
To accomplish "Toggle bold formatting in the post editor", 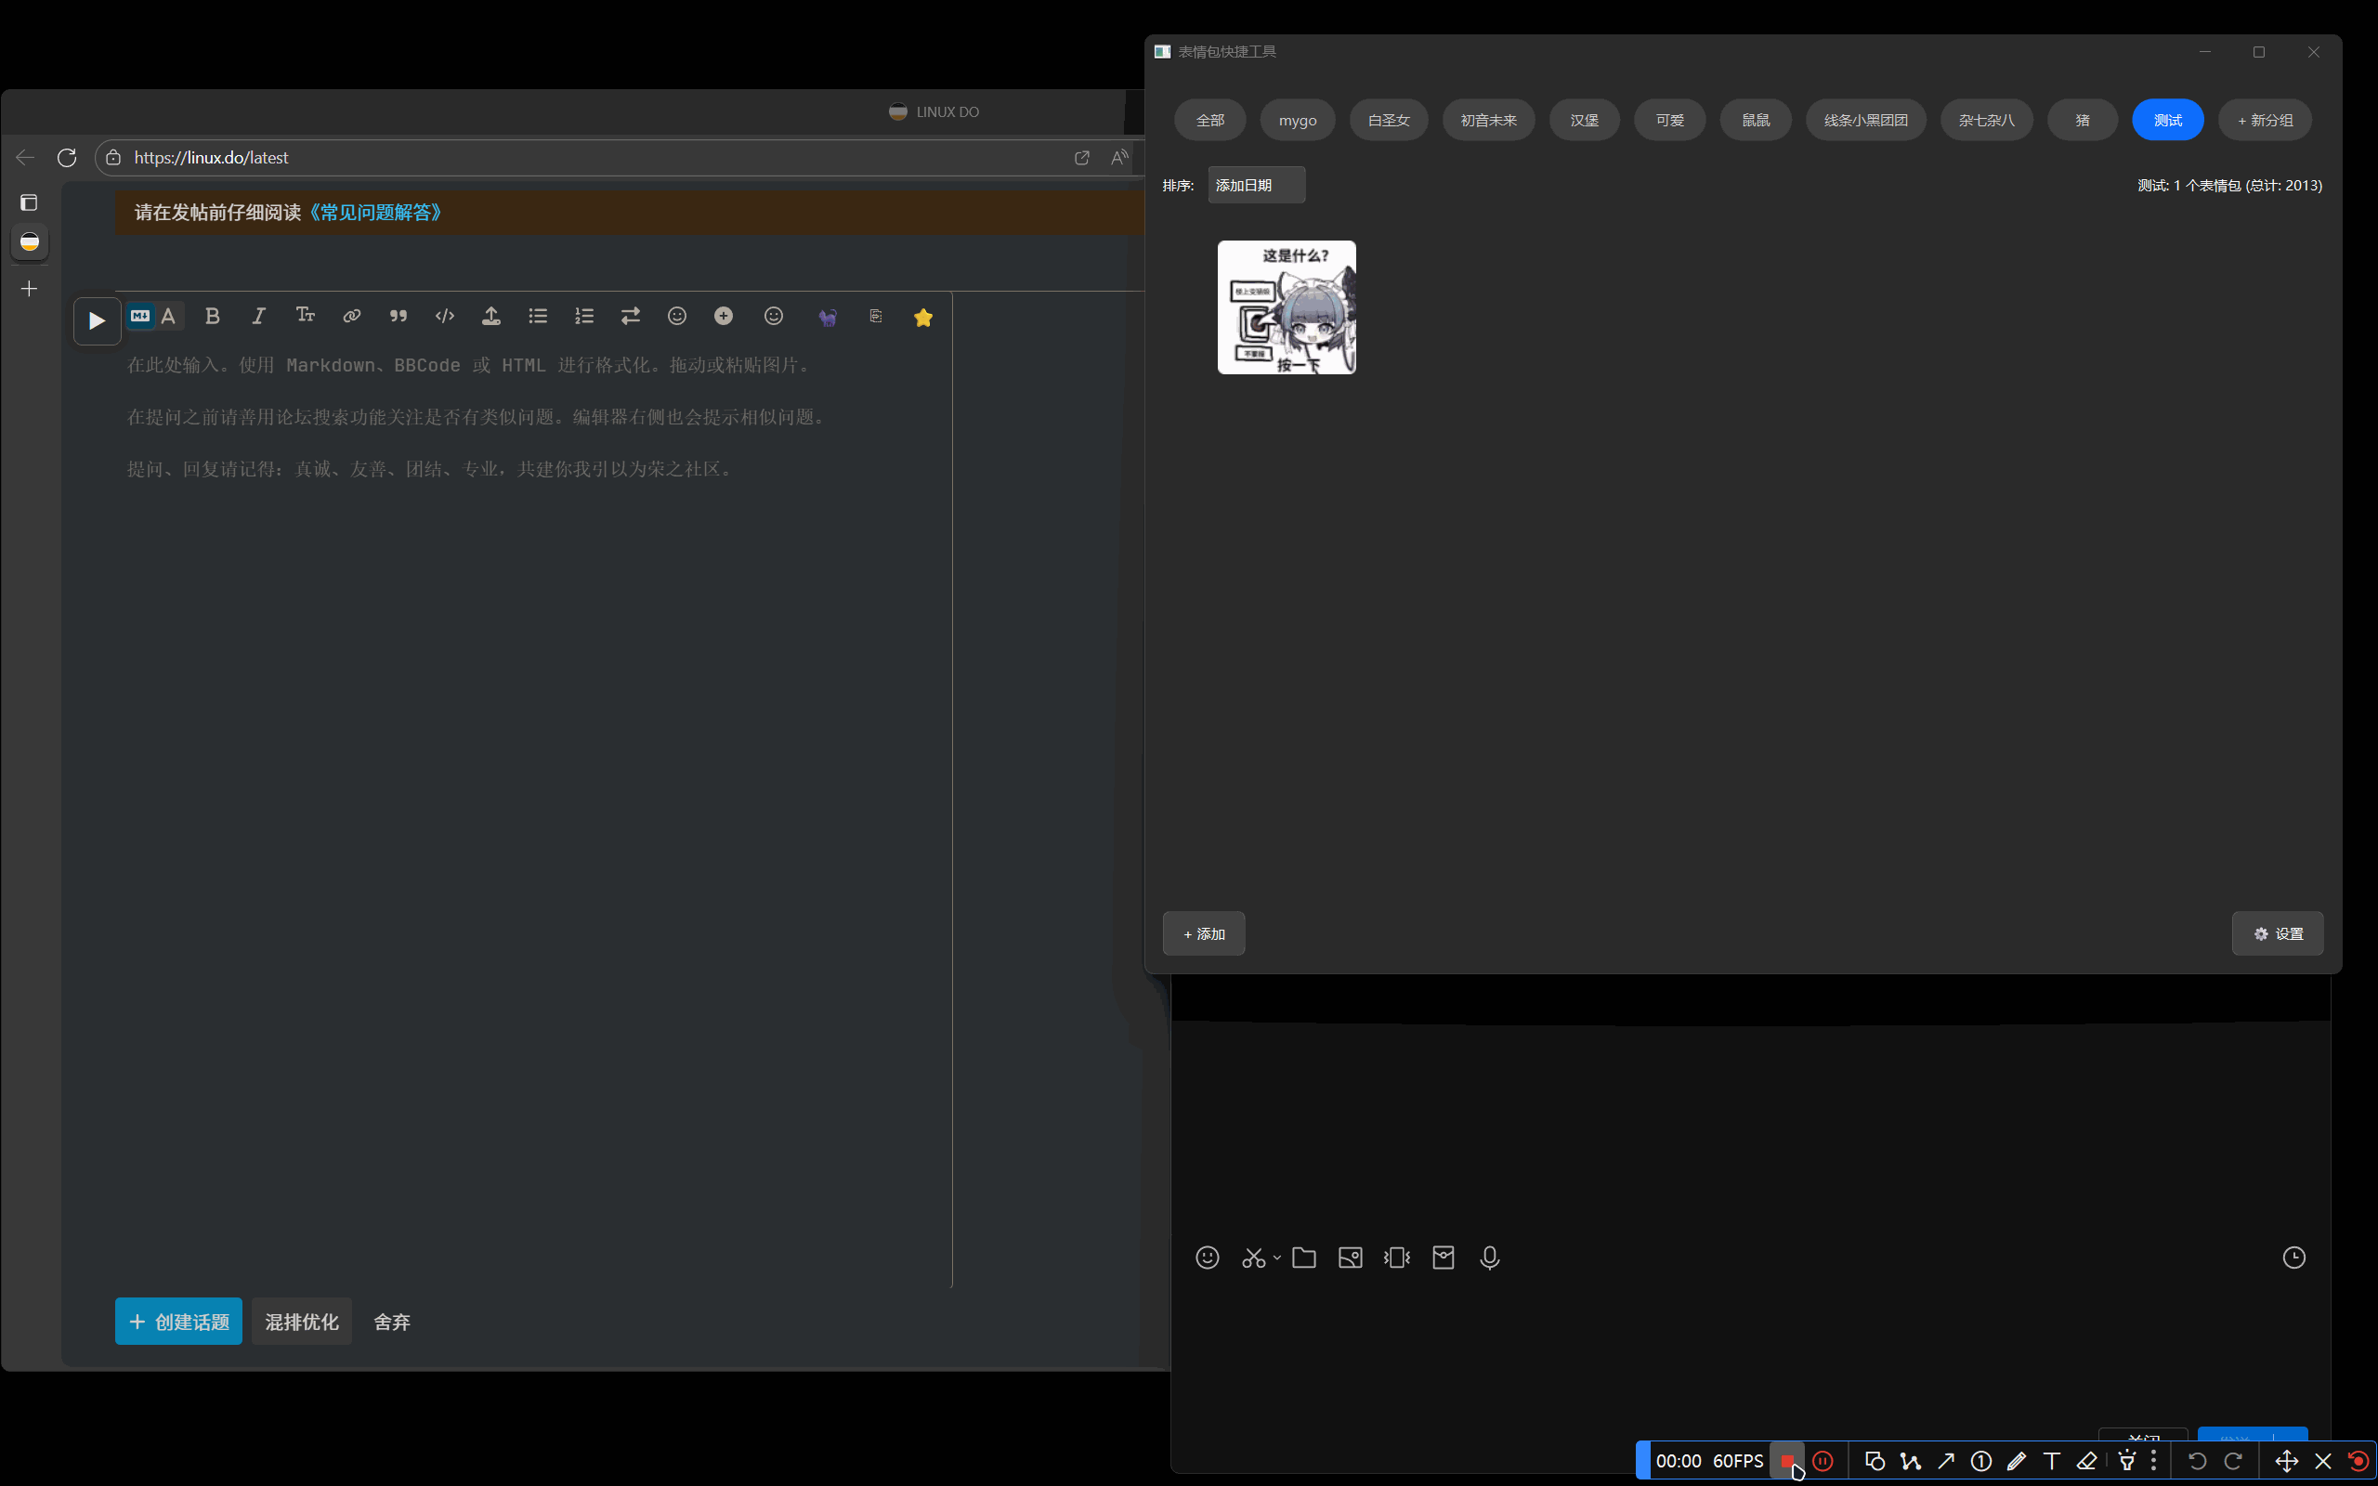I will coord(212,317).
